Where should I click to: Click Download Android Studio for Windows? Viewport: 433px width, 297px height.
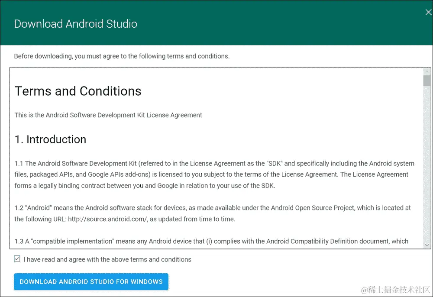coord(91,281)
